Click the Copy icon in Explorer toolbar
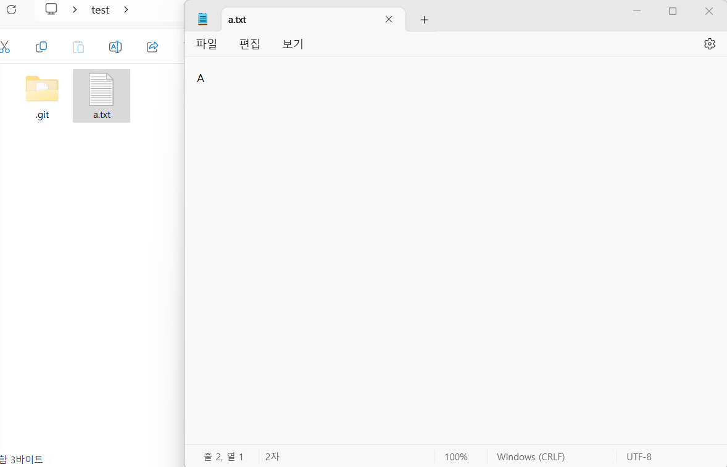The width and height of the screenshot is (727, 467). click(x=41, y=47)
